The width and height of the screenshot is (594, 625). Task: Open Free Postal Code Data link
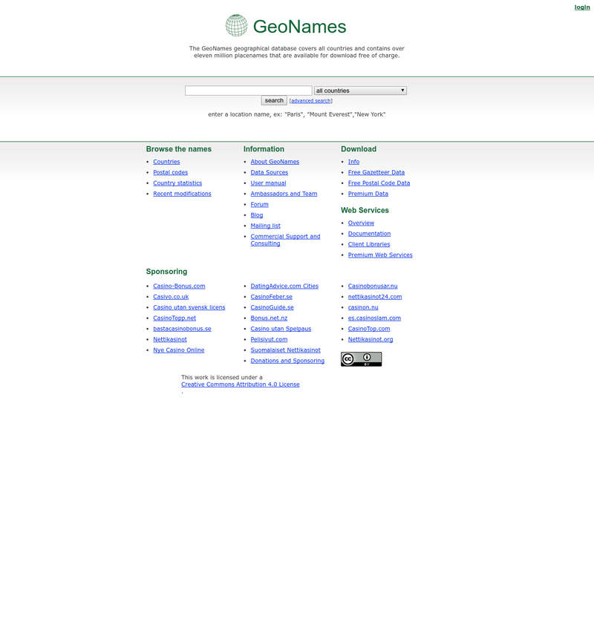click(x=379, y=183)
